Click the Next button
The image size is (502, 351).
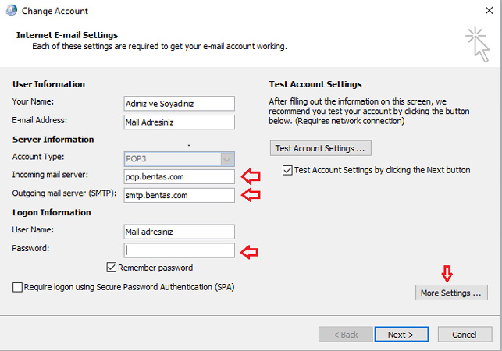coord(401,335)
